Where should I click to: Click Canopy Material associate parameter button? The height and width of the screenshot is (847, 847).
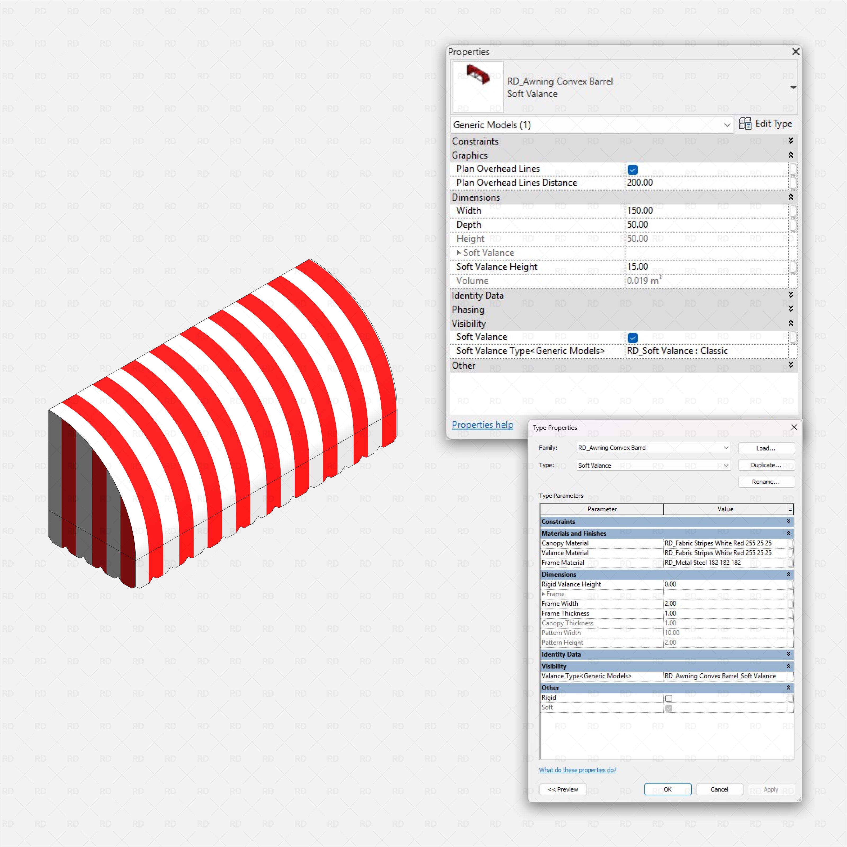pos(790,543)
